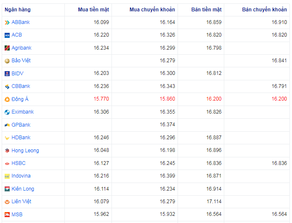Click the HDBank logo icon

point(7,138)
